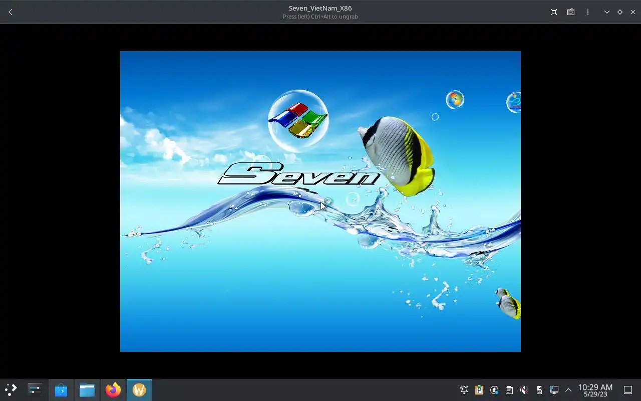The width and height of the screenshot is (641, 401).
Task: Toggle fullscreen view of the virtual machine
Action: tap(554, 12)
